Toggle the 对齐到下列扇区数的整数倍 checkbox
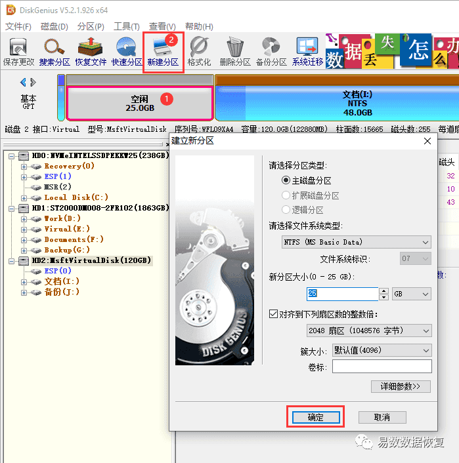This screenshot has height=463, width=459. coord(273,313)
